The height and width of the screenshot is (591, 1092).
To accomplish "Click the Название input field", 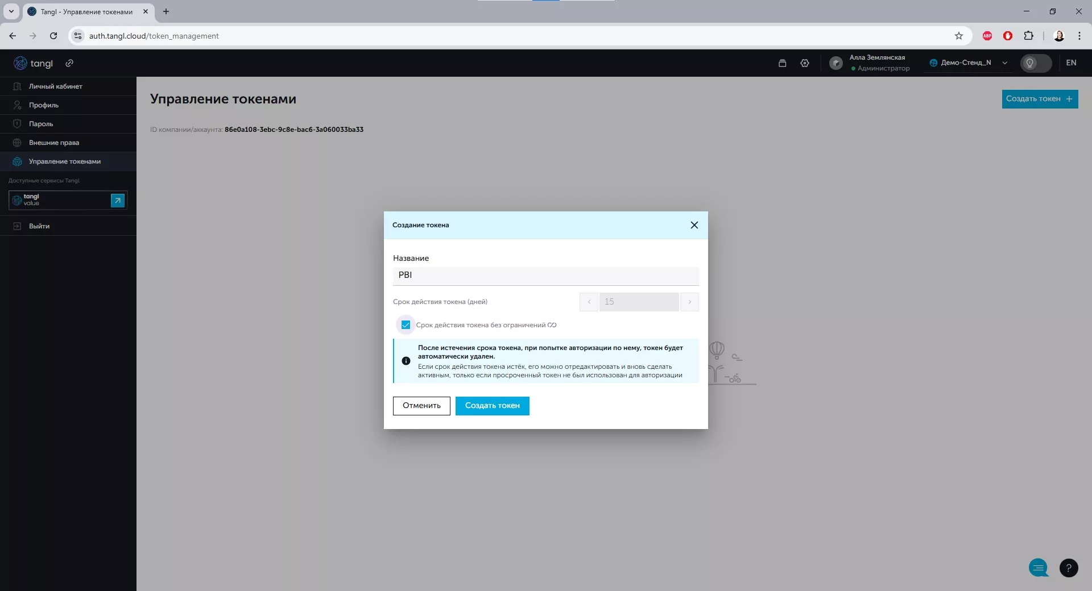I will tap(545, 275).
